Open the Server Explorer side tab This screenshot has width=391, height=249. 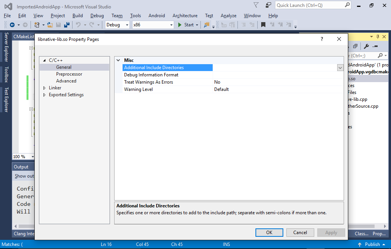pos(6,47)
